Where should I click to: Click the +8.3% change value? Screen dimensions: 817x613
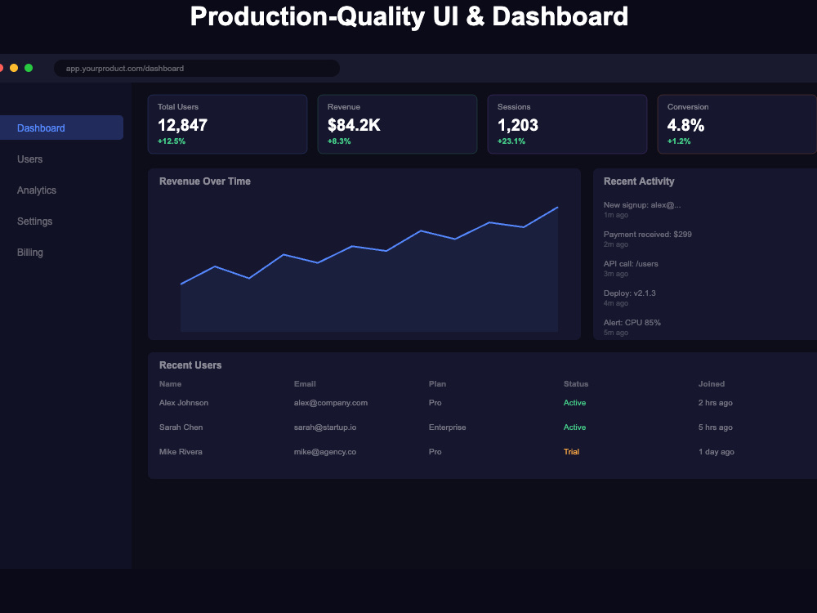pyautogui.click(x=339, y=141)
